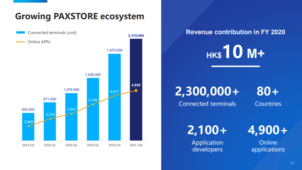Click the 2020 Q4 bar

[114, 97]
